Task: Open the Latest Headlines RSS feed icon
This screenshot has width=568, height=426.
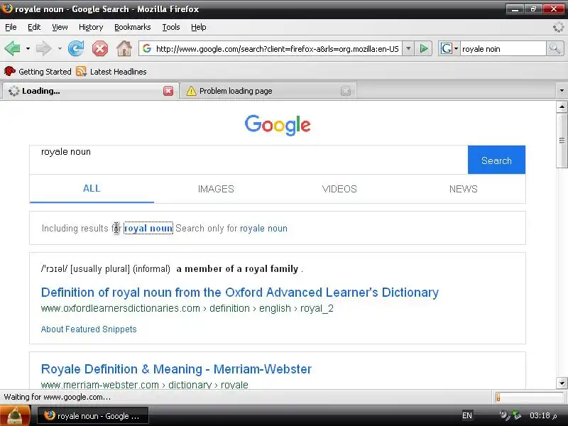Action: pos(81,72)
